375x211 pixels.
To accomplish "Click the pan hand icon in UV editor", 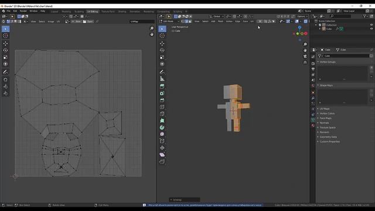I will point(152,35).
